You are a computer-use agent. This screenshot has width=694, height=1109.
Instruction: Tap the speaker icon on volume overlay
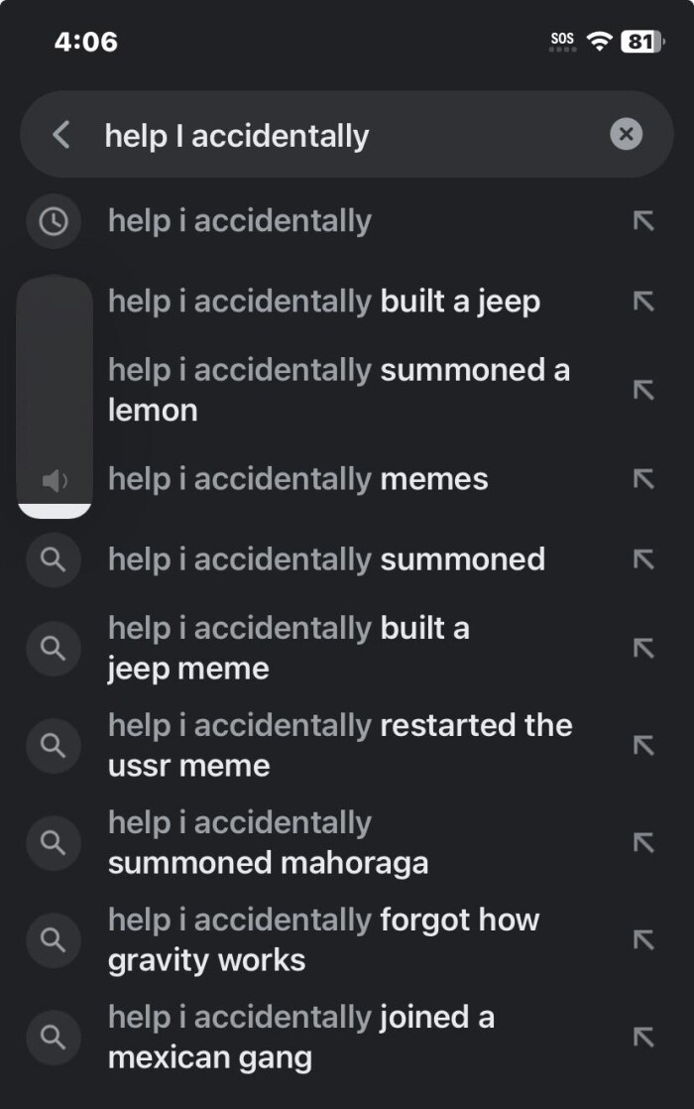pos(55,482)
